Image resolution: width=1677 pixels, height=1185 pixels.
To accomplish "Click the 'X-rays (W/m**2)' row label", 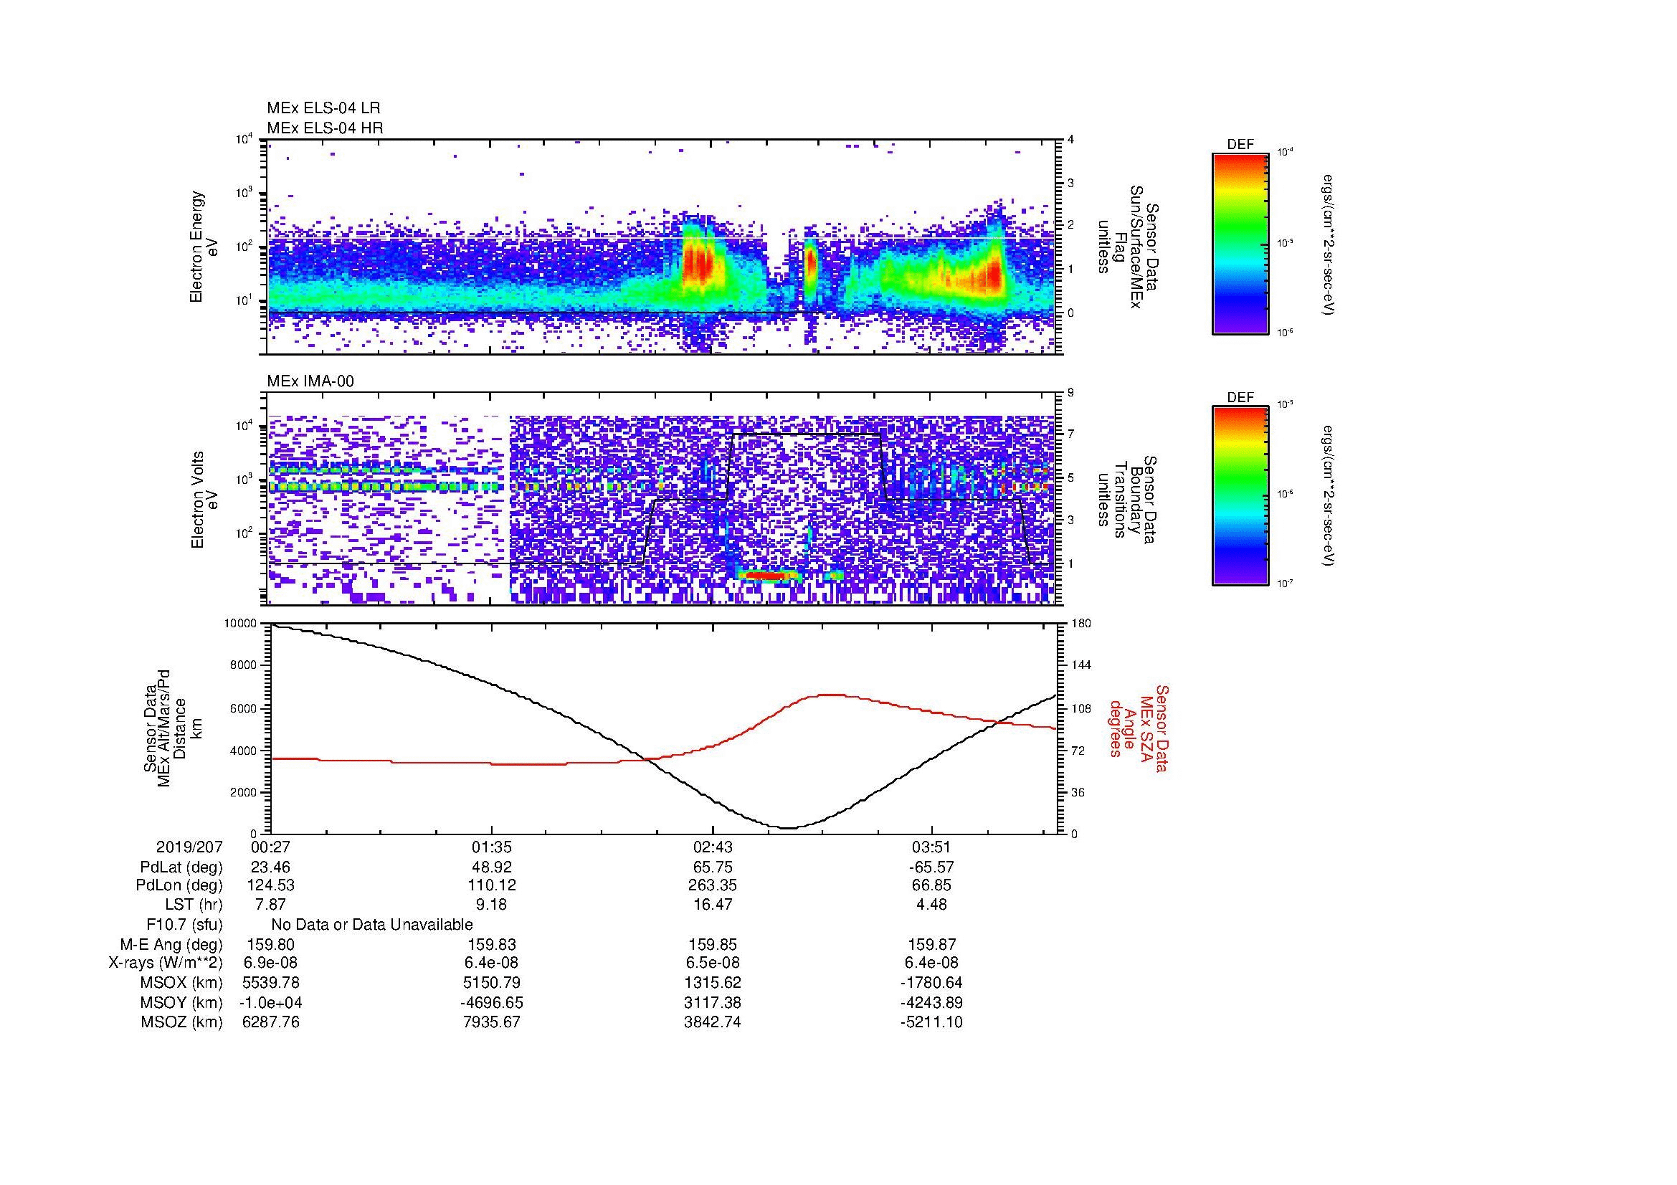I will point(166,963).
